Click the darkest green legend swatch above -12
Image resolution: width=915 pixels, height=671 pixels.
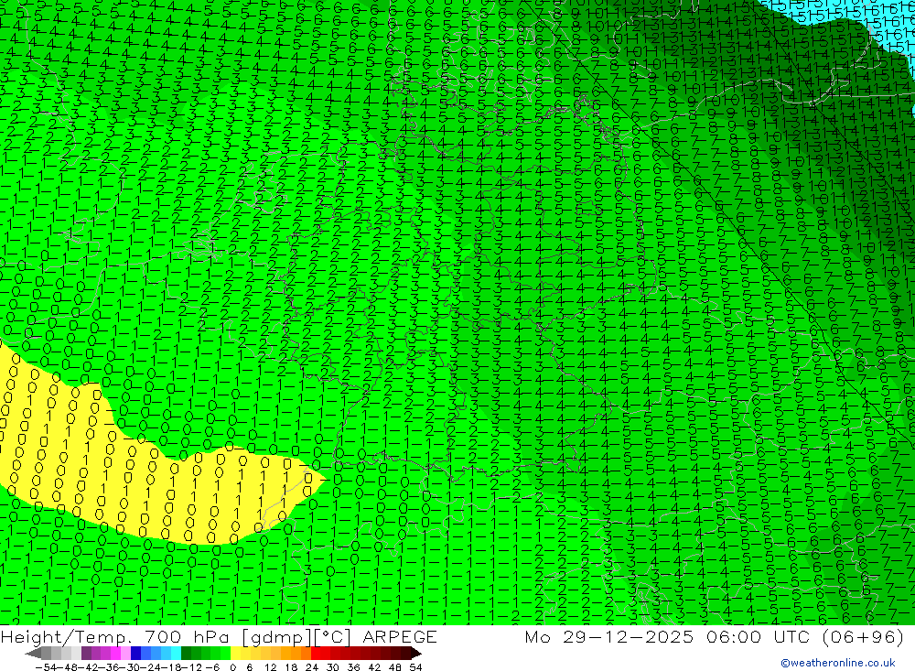pos(186,653)
